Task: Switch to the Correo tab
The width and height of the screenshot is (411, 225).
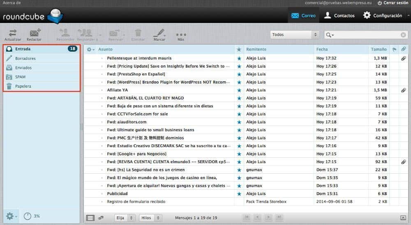Action: 303,16
